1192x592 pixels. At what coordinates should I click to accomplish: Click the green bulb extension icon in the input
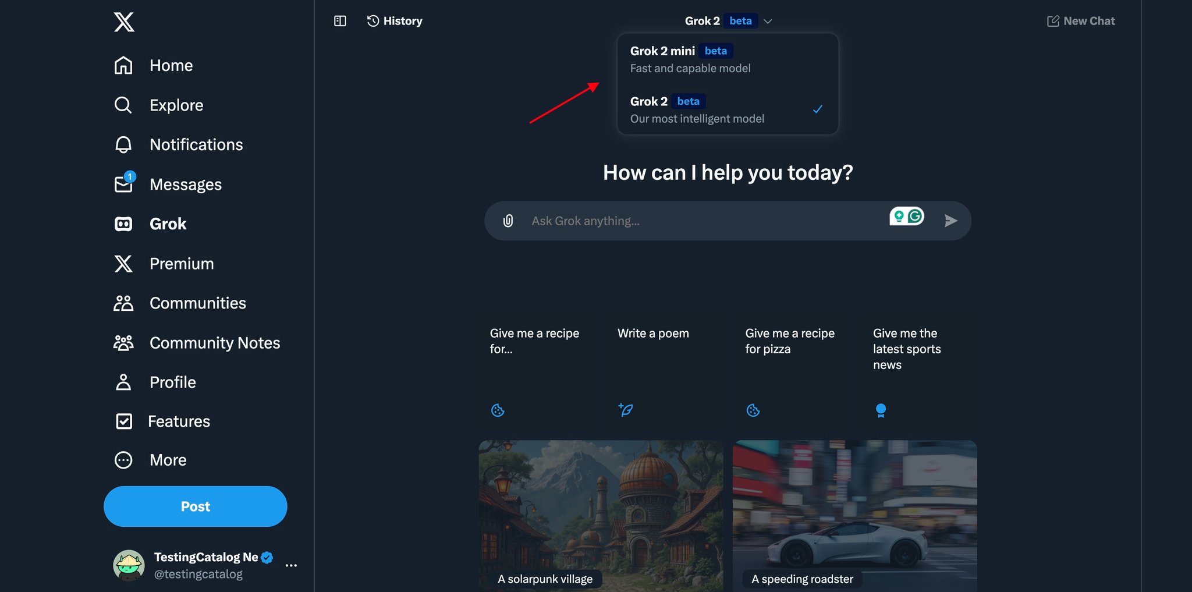(x=899, y=217)
